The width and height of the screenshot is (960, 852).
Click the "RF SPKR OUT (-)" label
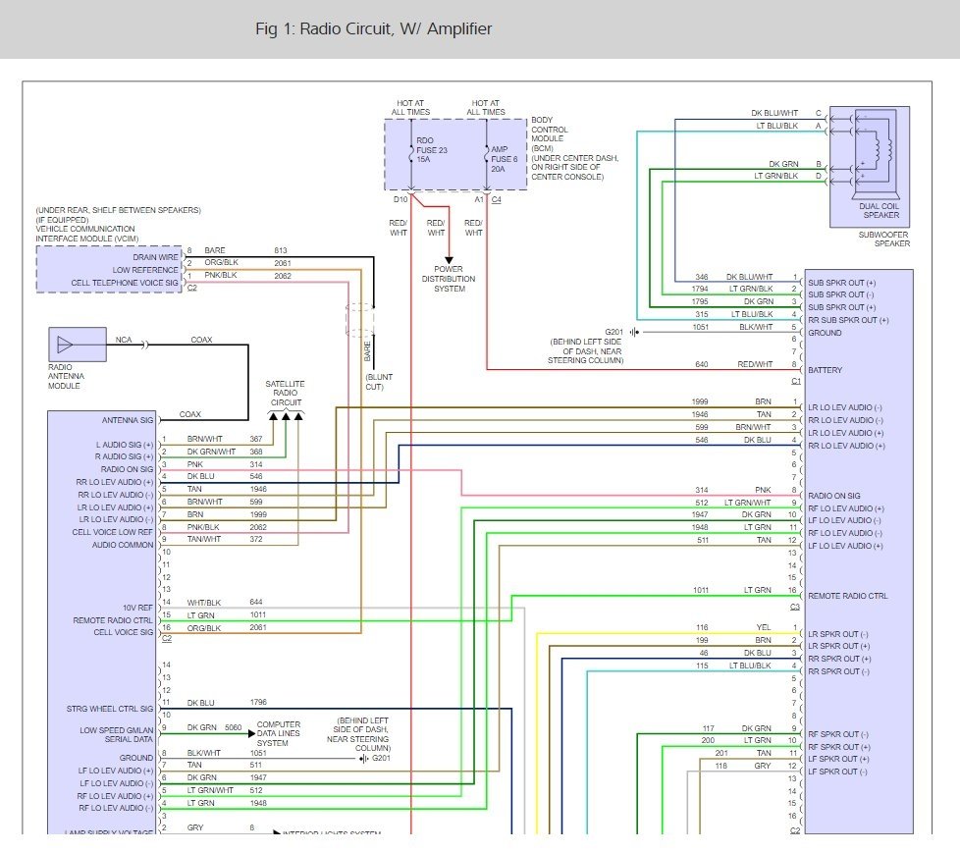[x=838, y=734]
